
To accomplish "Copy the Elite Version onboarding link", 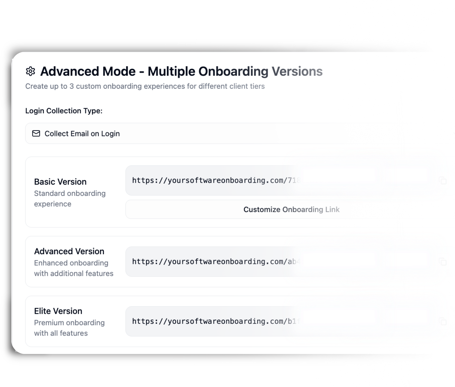I will click(443, 321).
